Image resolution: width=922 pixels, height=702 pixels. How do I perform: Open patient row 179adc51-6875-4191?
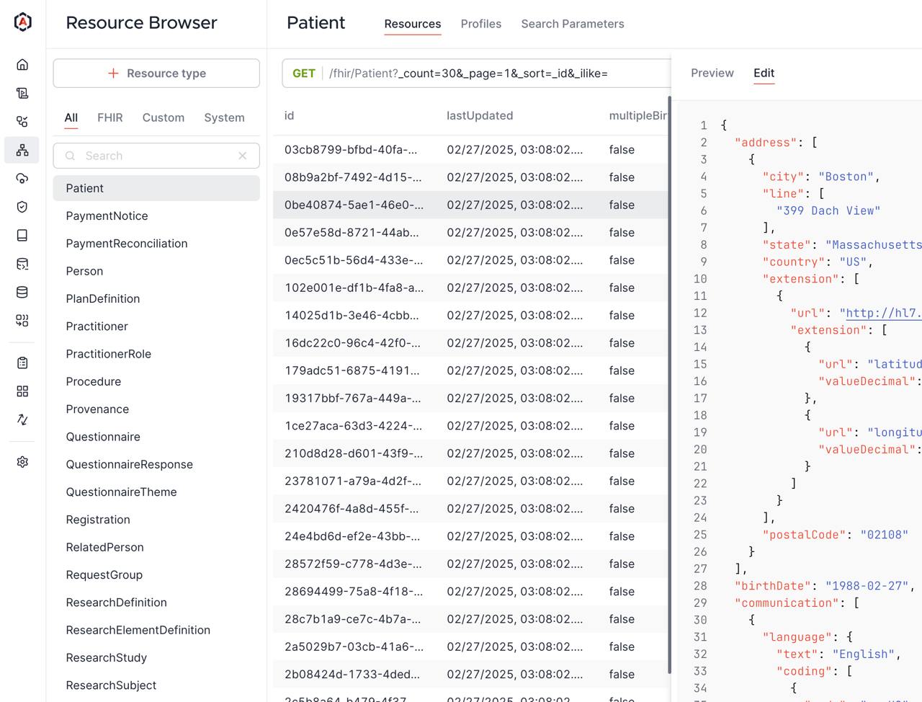(471, 370)
